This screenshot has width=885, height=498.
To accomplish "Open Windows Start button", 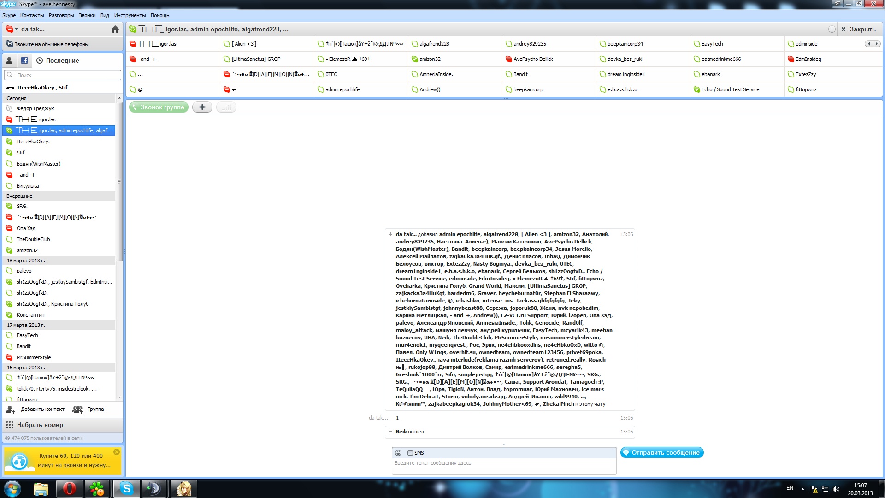I will click(x=12, y=489).
